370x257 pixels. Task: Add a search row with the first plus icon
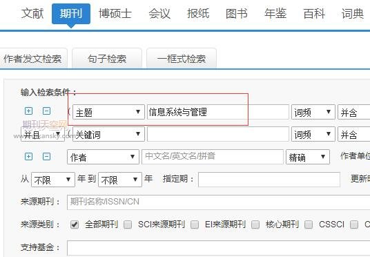pyautogui.click(x=28, y=111)
